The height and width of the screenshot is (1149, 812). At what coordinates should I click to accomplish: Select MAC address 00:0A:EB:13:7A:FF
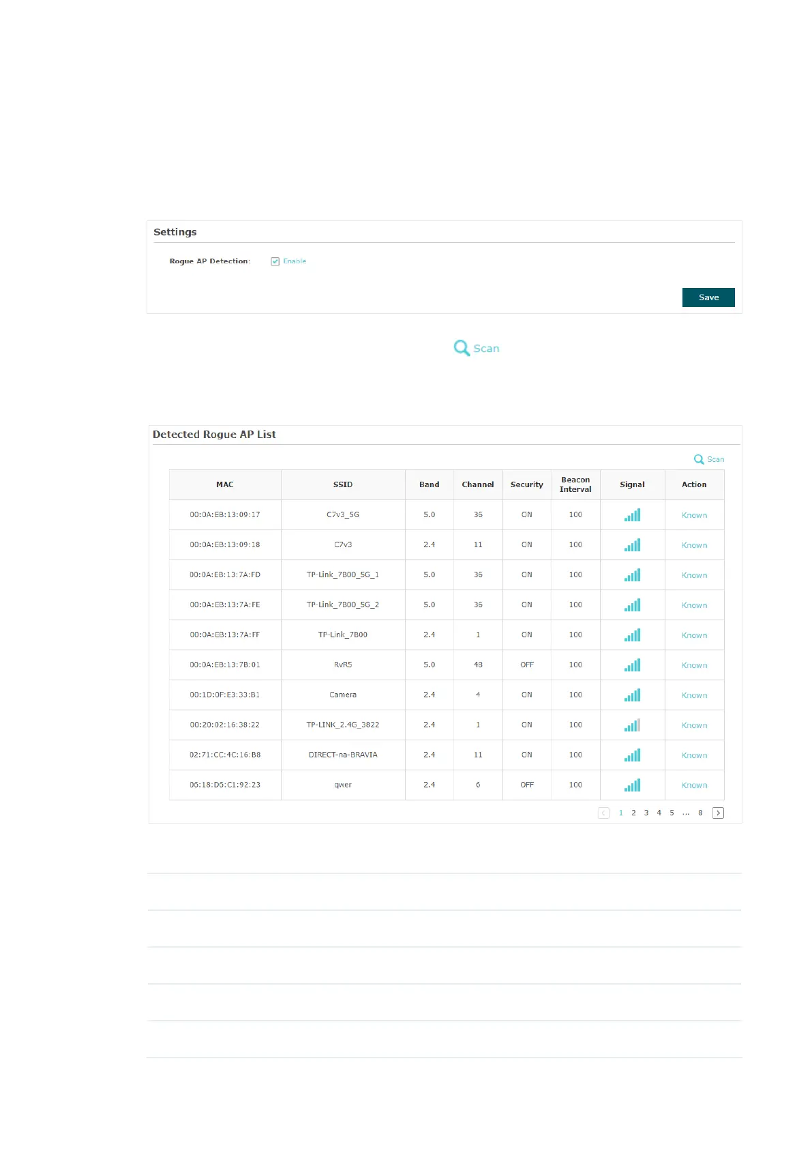pos(225,635)
